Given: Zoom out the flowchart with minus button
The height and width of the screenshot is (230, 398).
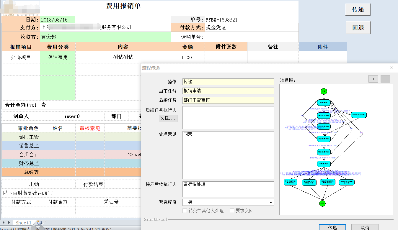Looking at the screenshot, I should coord(385,79).
